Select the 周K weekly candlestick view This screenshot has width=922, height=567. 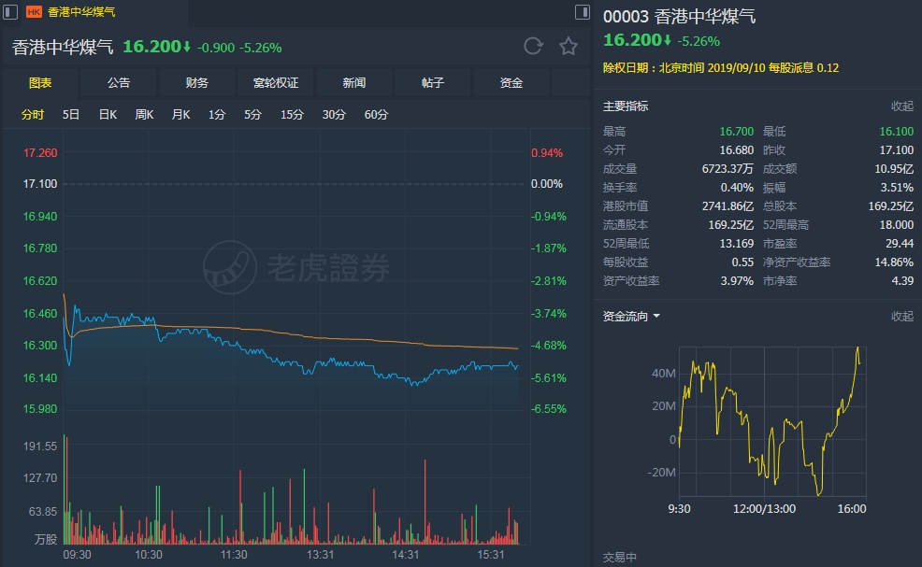coord(144,115)
